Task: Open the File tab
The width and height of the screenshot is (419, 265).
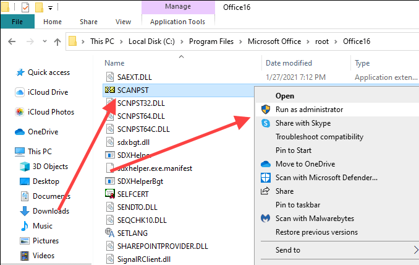Action: 17,22
